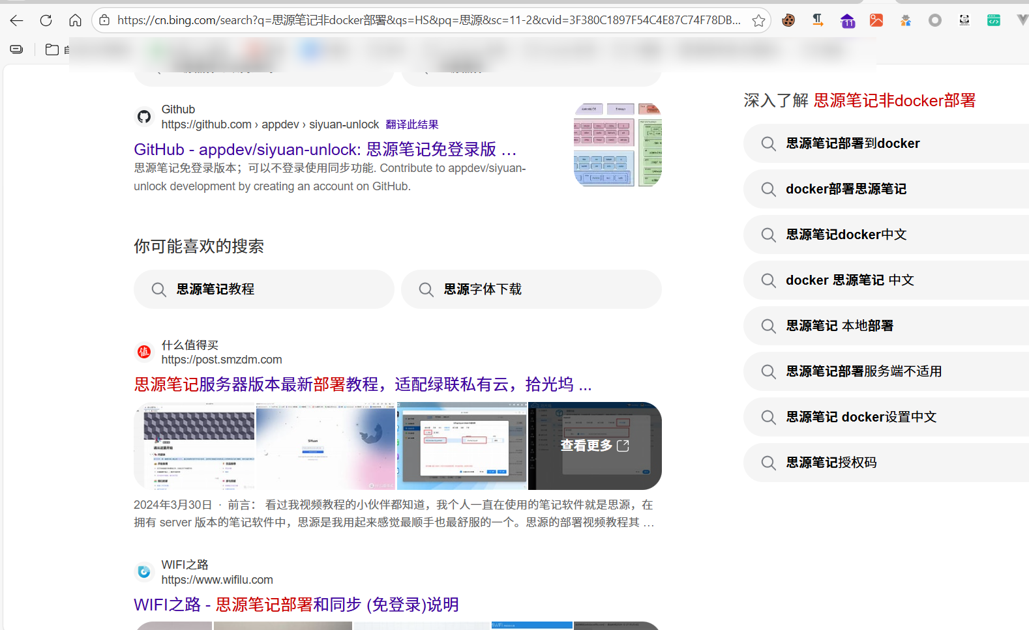Click 查看更多 on the image strip
This screenshot has width=1029, height=630.
[x=595, y=446]
